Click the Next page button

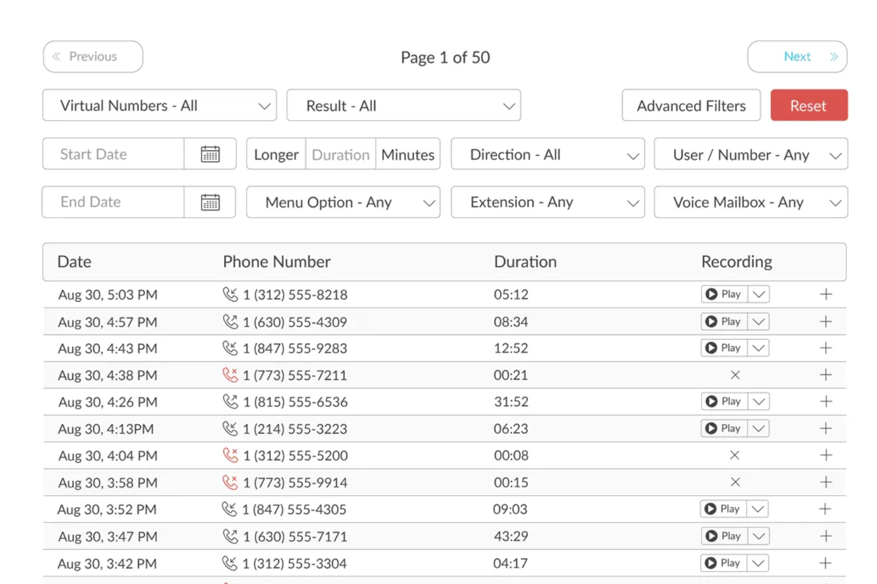point(797,56)
